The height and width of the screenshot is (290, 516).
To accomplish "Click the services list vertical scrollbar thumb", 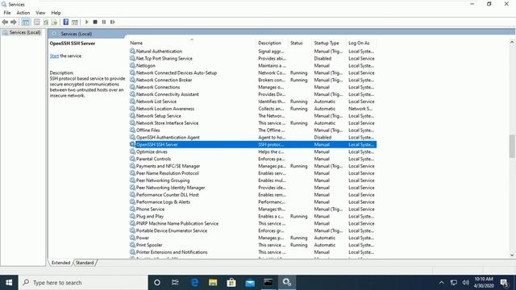I will [512, 146].
